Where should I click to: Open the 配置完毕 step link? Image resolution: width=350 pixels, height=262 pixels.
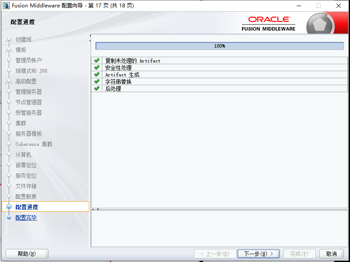(x=26, y=217)
